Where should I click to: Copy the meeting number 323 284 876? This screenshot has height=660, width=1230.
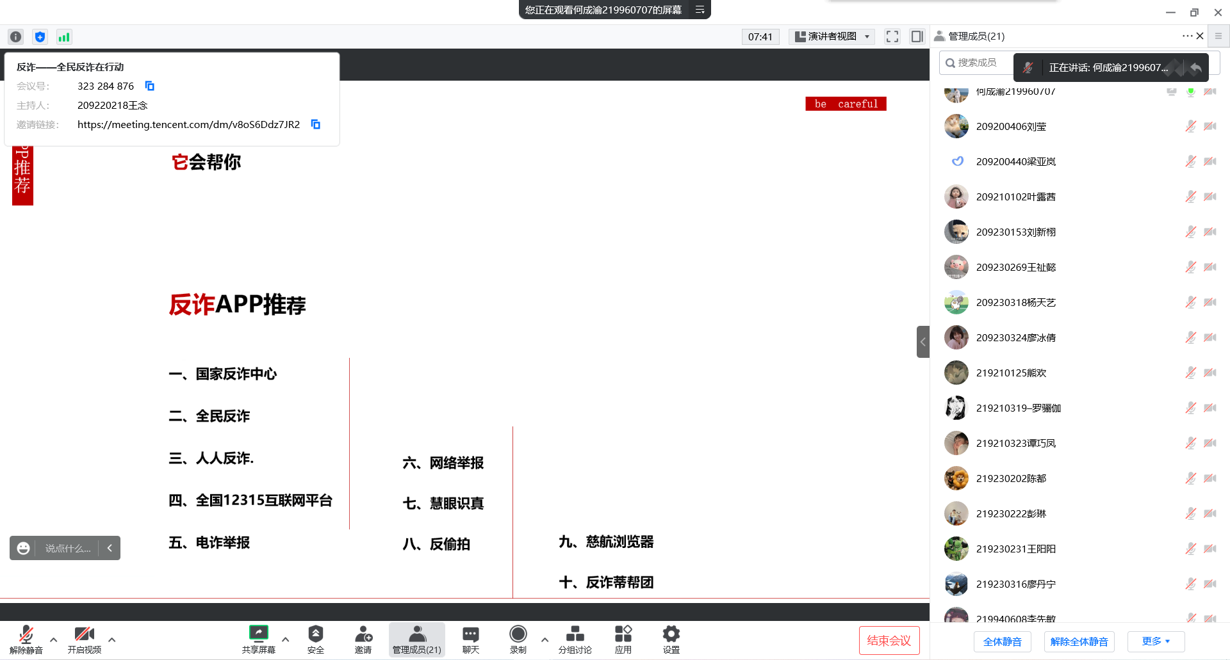coord(150,86)
